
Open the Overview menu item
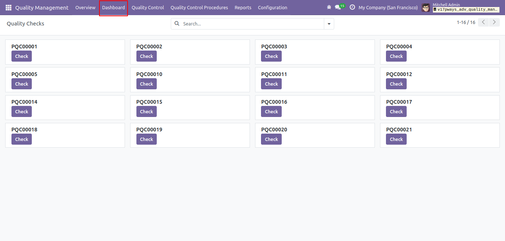[85, 7]
